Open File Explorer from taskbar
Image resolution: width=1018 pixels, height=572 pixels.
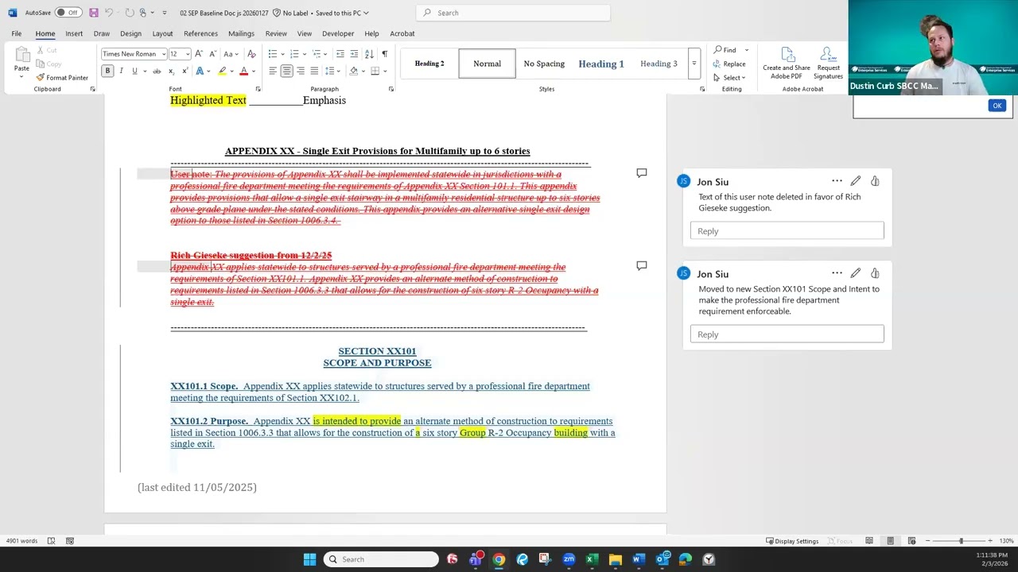(616, 559)
